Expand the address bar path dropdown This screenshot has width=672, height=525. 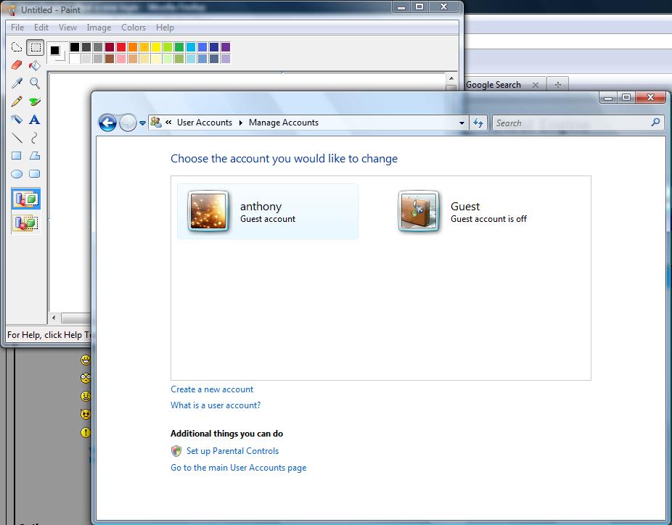[x=462, y=123]
